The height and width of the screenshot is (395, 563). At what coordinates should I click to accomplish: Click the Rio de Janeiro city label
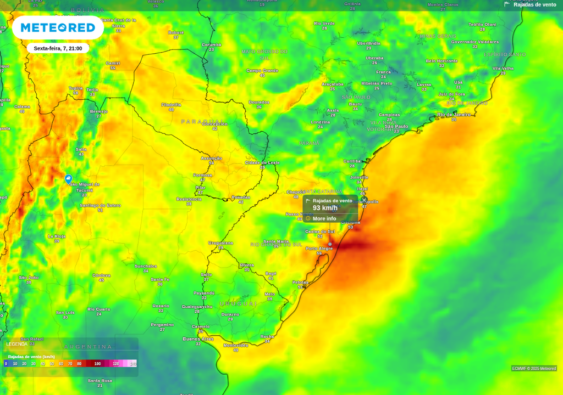tap(454, 114)
